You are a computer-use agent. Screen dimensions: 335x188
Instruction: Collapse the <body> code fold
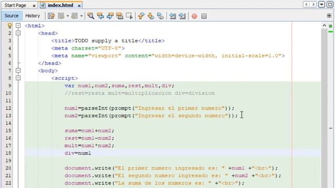(x=18, y=70)
